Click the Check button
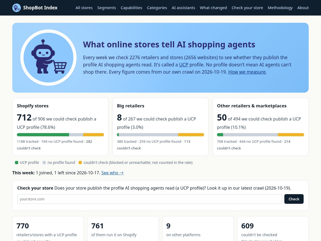This screenshot has width=321, height=241. point(294,199)
